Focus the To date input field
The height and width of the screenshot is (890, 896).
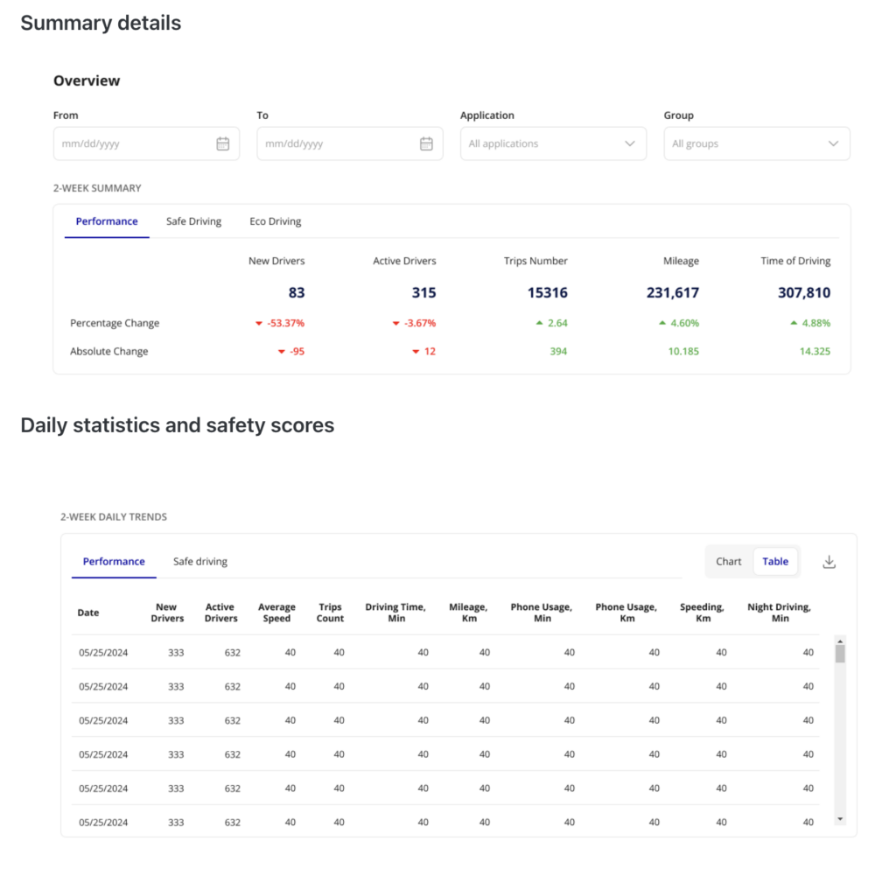(x=350, y=144)
